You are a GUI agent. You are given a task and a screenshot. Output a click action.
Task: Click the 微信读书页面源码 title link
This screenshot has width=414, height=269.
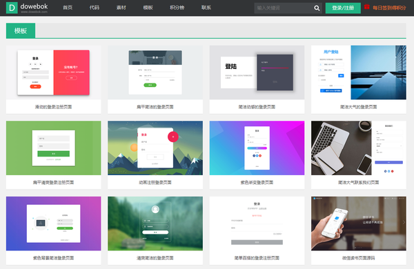click(359, 258)
